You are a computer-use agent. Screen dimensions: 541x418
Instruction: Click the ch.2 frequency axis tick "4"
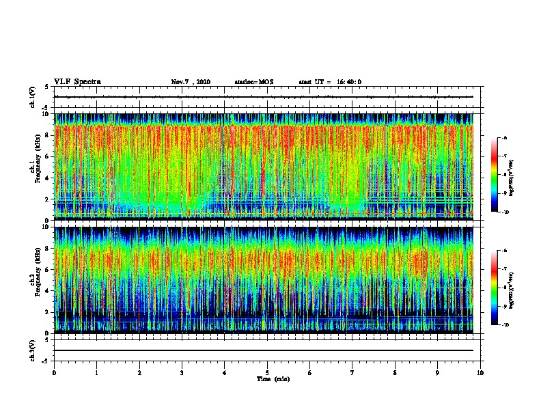click(x=48, y=291)
